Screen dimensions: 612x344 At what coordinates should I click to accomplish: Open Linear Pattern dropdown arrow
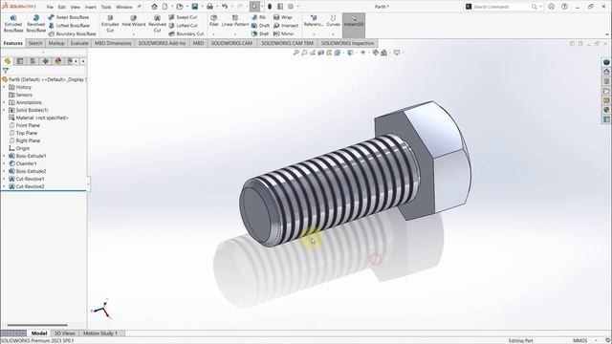(235, 34)
